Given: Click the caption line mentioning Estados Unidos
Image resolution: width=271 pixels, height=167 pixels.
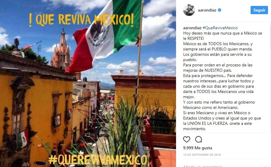Looking at the screenshot, I should pos(222,118).
